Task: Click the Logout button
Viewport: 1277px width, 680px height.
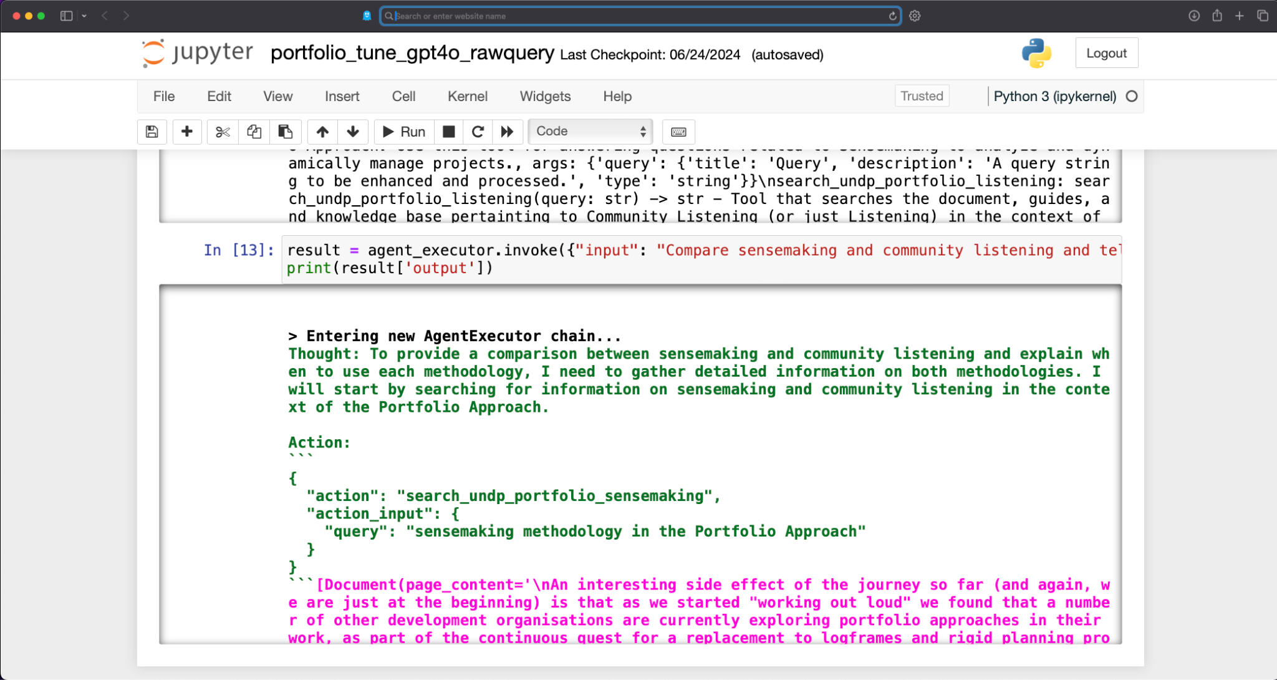Action: [1106, 53]
